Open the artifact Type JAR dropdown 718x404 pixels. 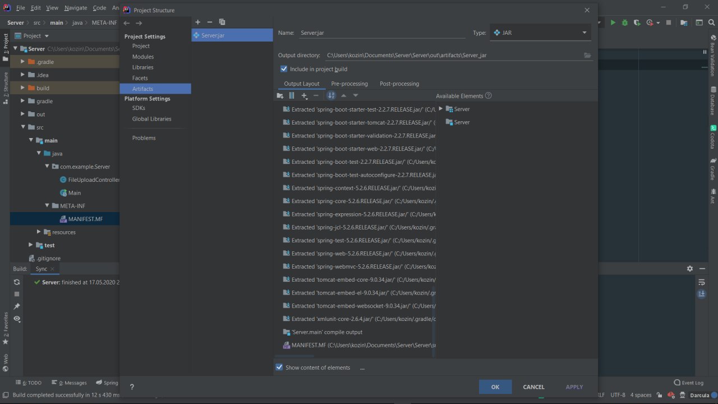tap(541, 33)
